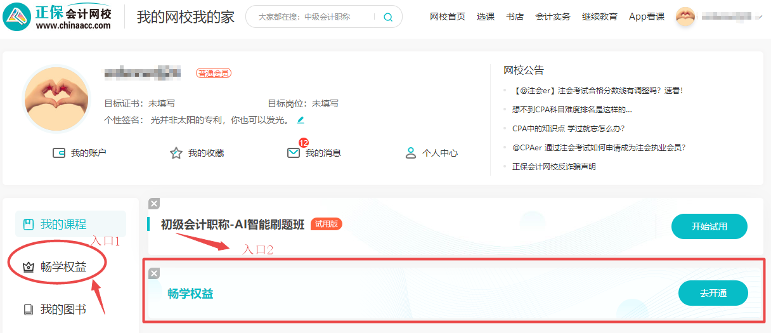Select 我的课程 in the sidebar
Screen dimensions: 771x333
(x=71, y=224)
